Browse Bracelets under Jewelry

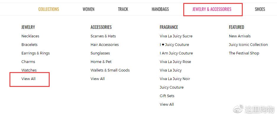30,44
